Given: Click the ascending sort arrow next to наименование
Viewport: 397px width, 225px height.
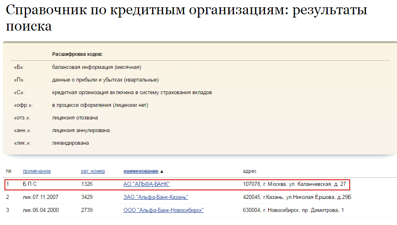Looking at the screenshot, I should [x=162, y=172].
